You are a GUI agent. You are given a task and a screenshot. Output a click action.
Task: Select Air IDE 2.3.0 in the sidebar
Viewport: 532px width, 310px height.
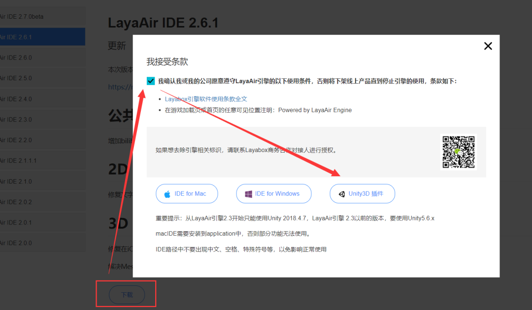coord(42,120)
